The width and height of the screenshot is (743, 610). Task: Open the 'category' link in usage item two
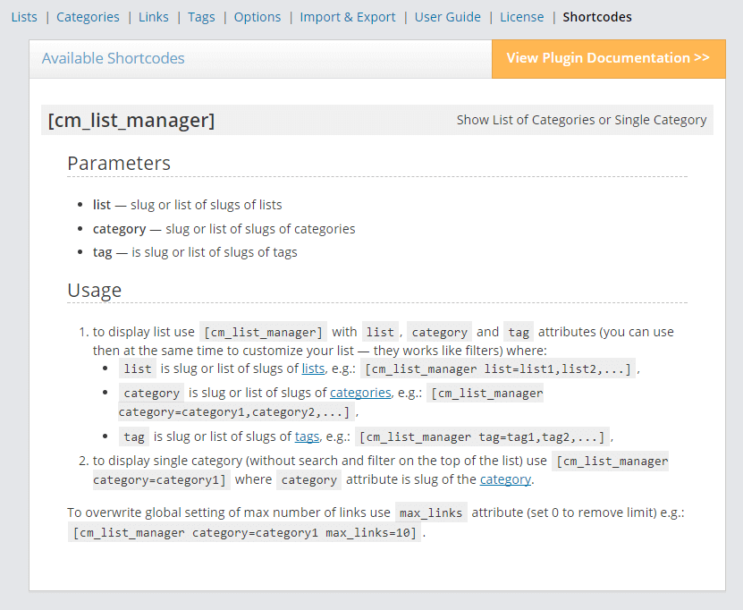pyautogui.click(x=505, y=479)
